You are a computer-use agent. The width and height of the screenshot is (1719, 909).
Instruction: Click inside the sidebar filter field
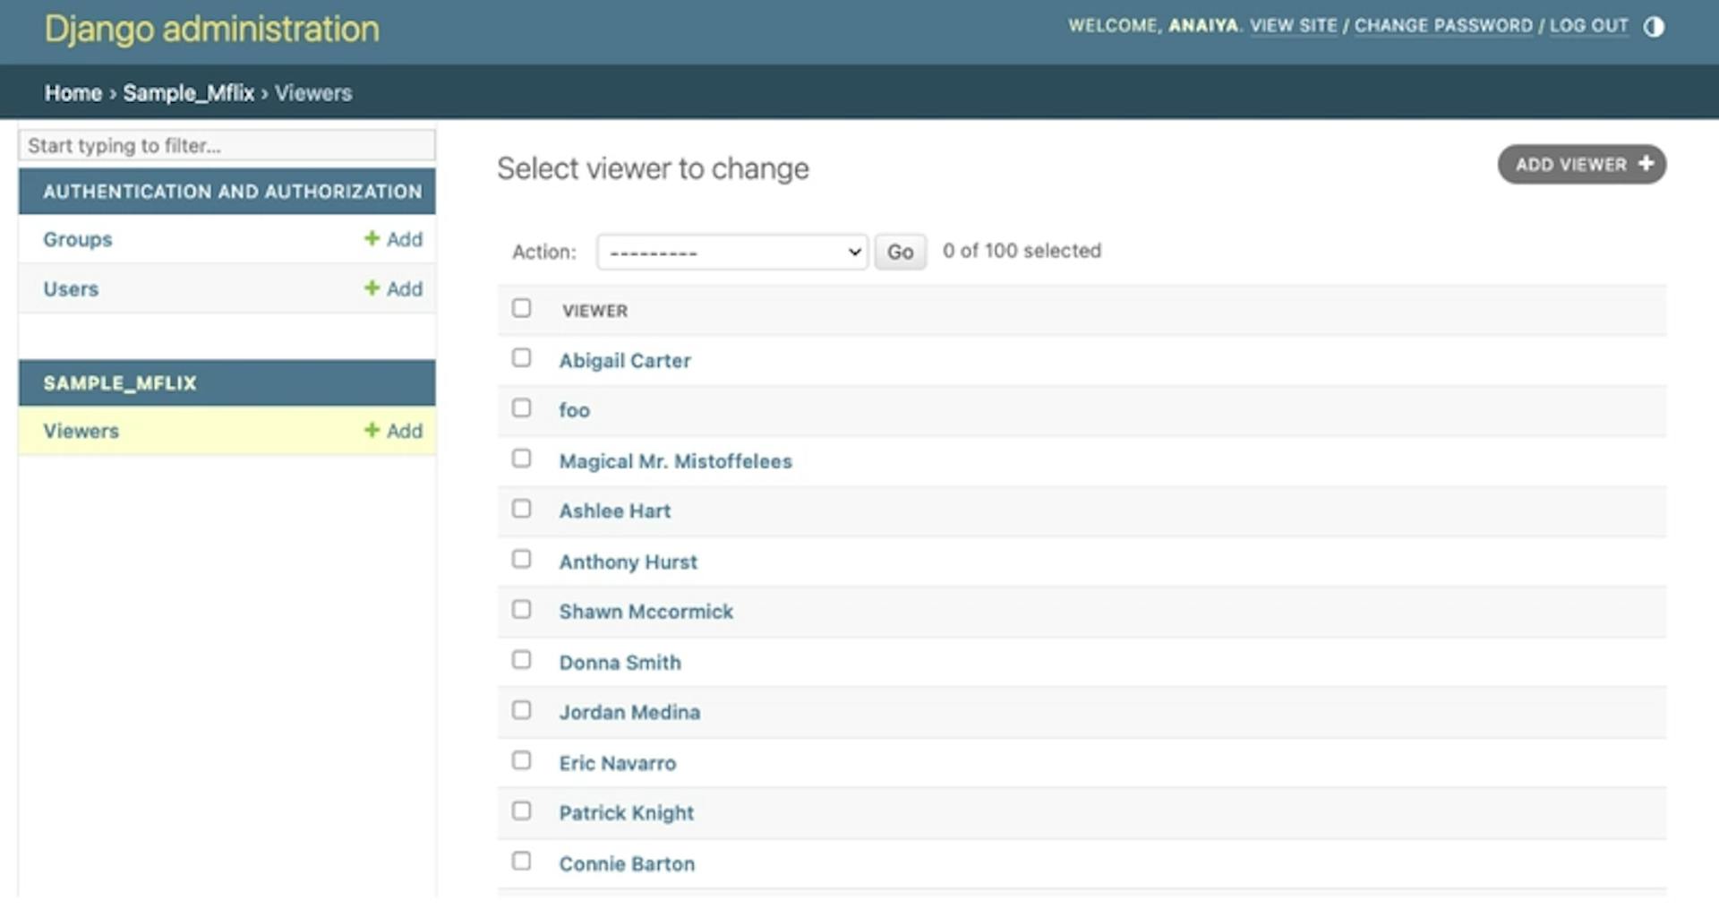227,145
